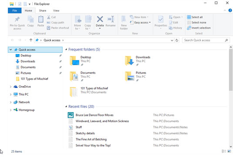Viewport: 233px width, 157px height.
Task: Collapse the Frequent folders section
Action: [66, 49]
